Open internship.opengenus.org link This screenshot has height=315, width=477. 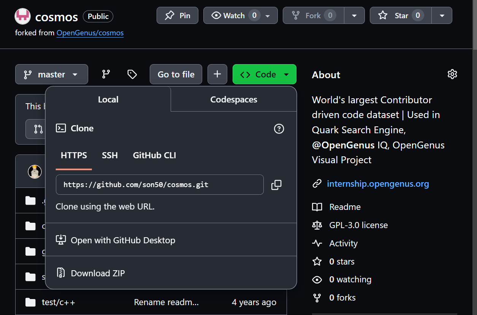pyautogui.click(x=378, y=184)
